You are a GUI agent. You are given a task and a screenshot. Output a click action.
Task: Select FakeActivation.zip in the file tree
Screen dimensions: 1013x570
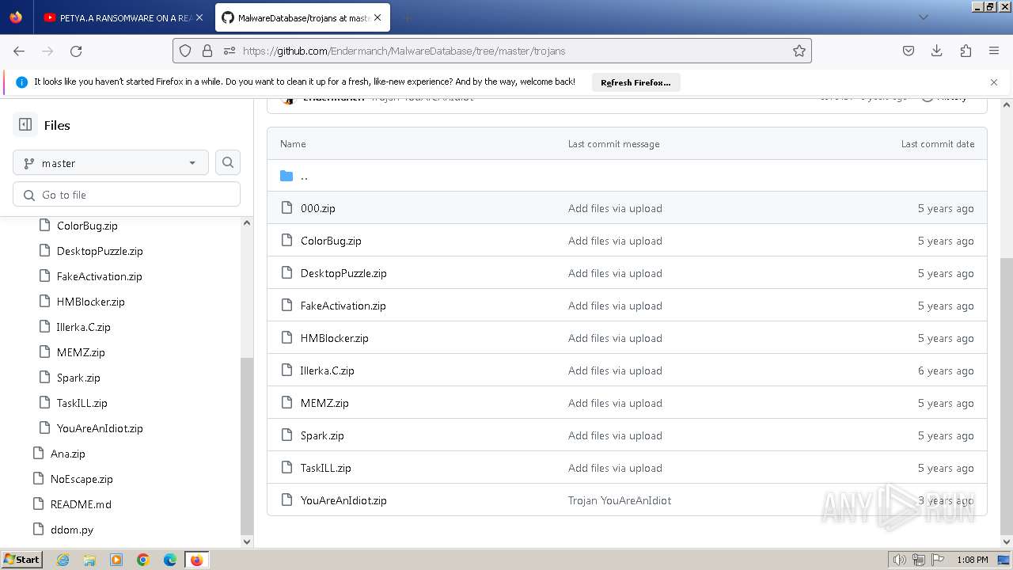click(100, 276)
